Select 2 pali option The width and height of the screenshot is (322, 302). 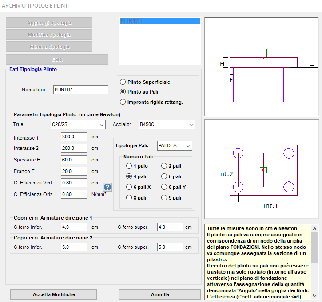(x=164, y=166)
